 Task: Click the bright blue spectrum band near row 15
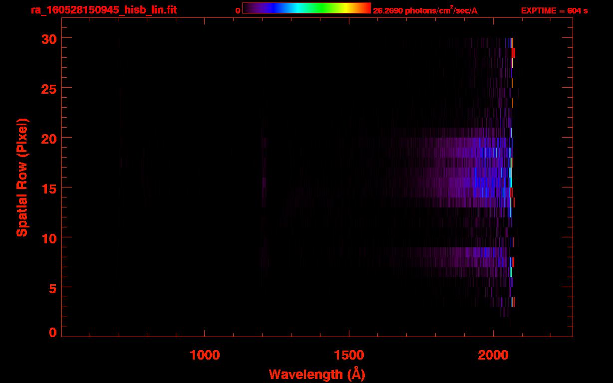[469, 187]
